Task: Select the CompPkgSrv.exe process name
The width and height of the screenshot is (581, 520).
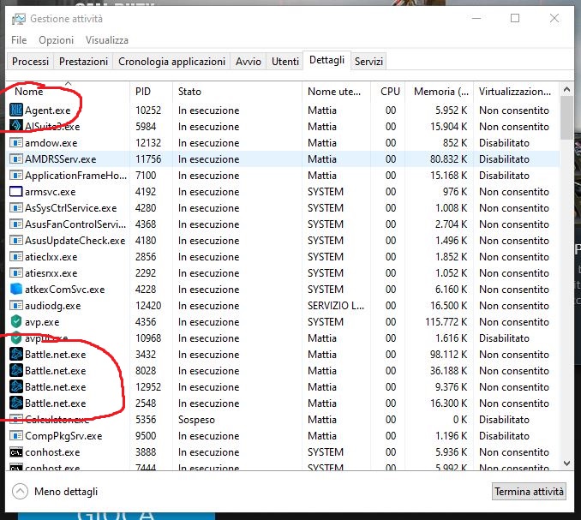Action: (63, 436)
